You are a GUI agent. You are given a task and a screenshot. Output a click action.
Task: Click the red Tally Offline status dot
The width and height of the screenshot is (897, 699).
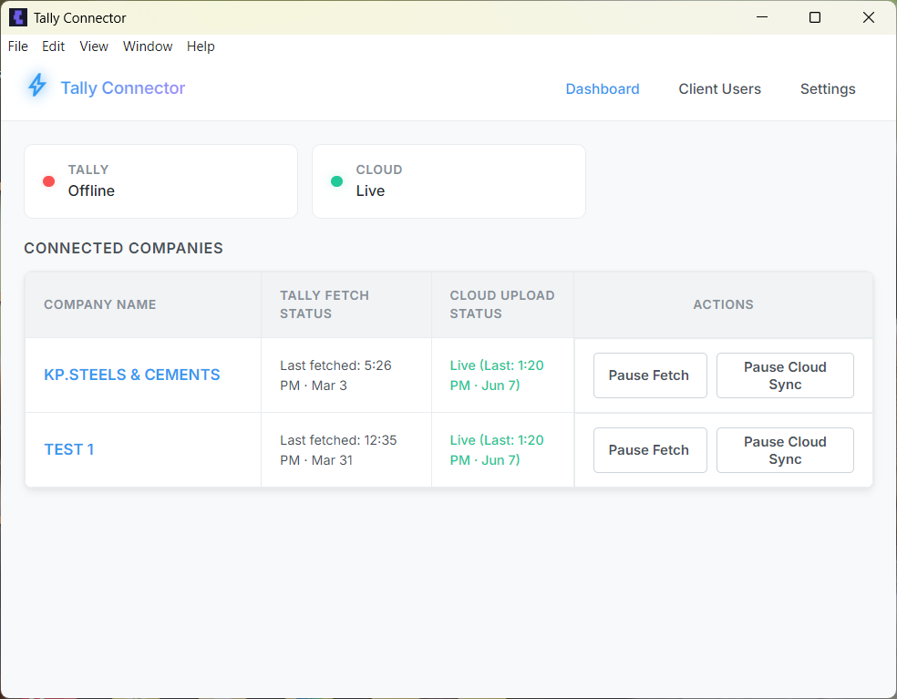[48, 181]
